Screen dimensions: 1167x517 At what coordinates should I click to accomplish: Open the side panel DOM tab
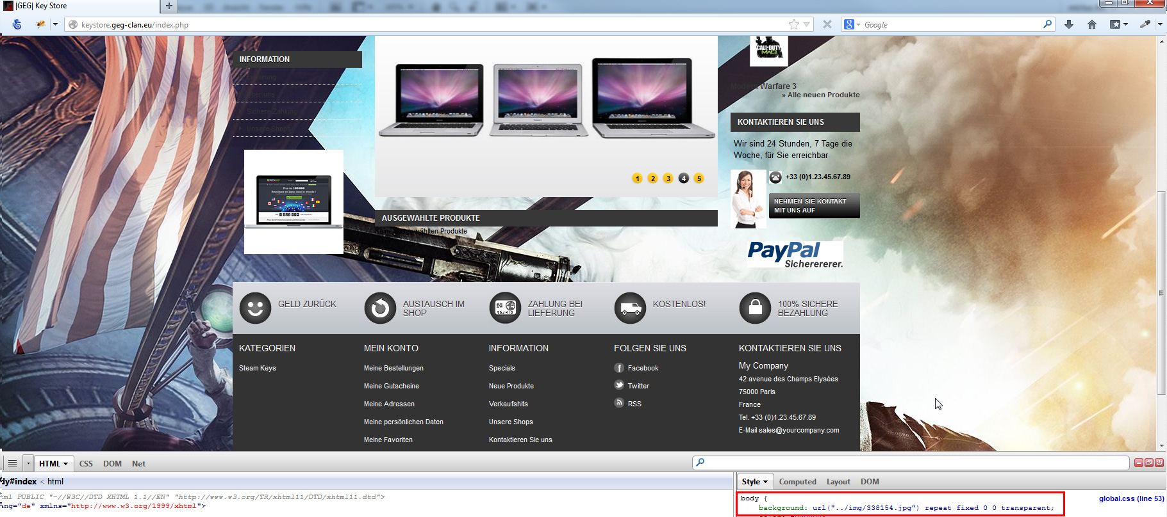(870, 482)
